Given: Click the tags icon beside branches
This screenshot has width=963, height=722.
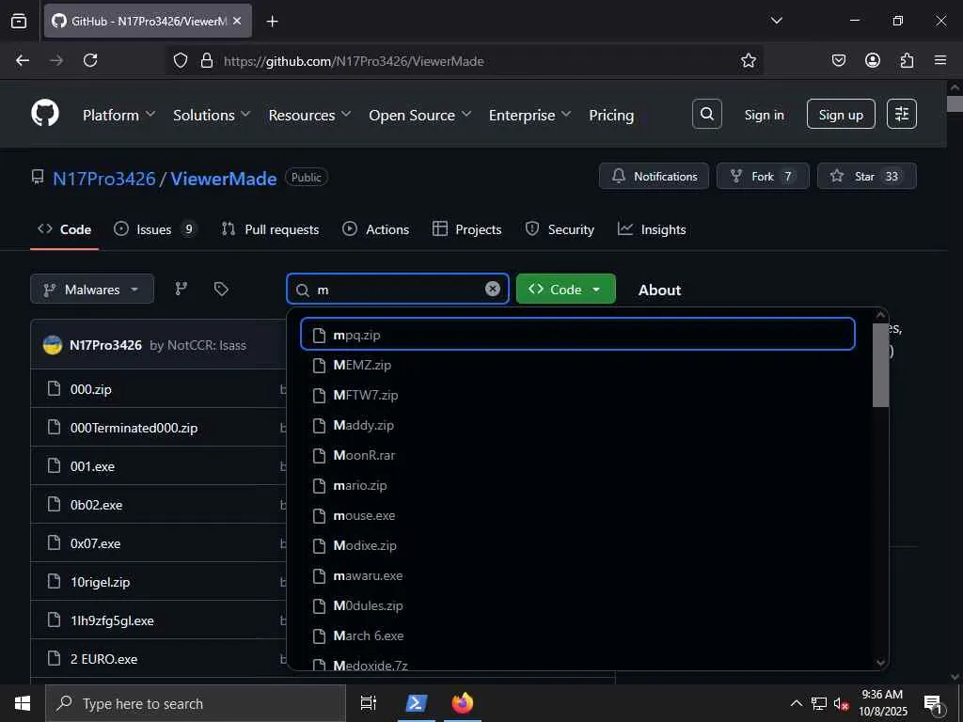Looking at the screenshot, I should pyautogui.click(x=221, y=289).
